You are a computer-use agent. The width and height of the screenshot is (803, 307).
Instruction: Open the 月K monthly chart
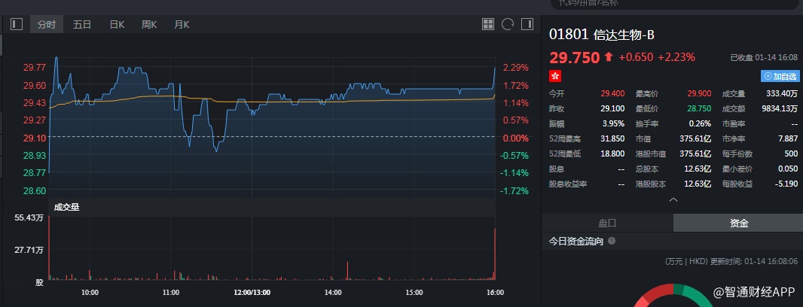pyautogui.click(x=182, y=25)
